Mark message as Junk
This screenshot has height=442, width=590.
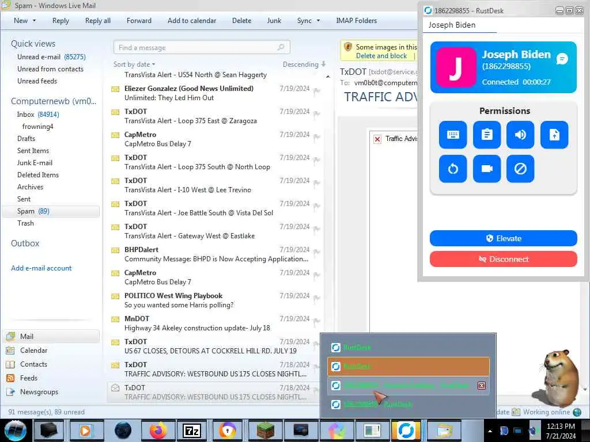coord(274,21)
